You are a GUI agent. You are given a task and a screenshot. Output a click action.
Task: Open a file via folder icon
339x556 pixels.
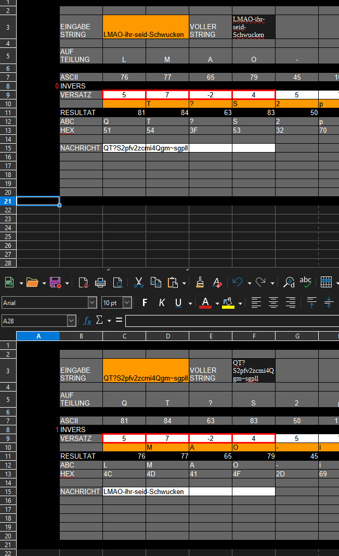32,283
